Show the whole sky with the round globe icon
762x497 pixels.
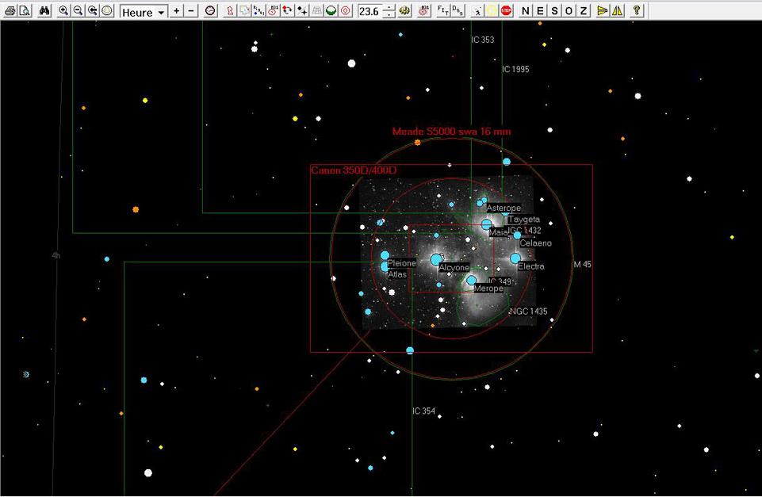[x=107, y=10]
